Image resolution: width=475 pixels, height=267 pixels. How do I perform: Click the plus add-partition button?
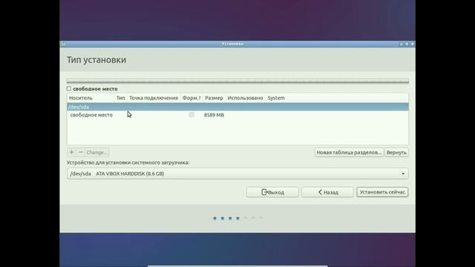coord(71,152)
